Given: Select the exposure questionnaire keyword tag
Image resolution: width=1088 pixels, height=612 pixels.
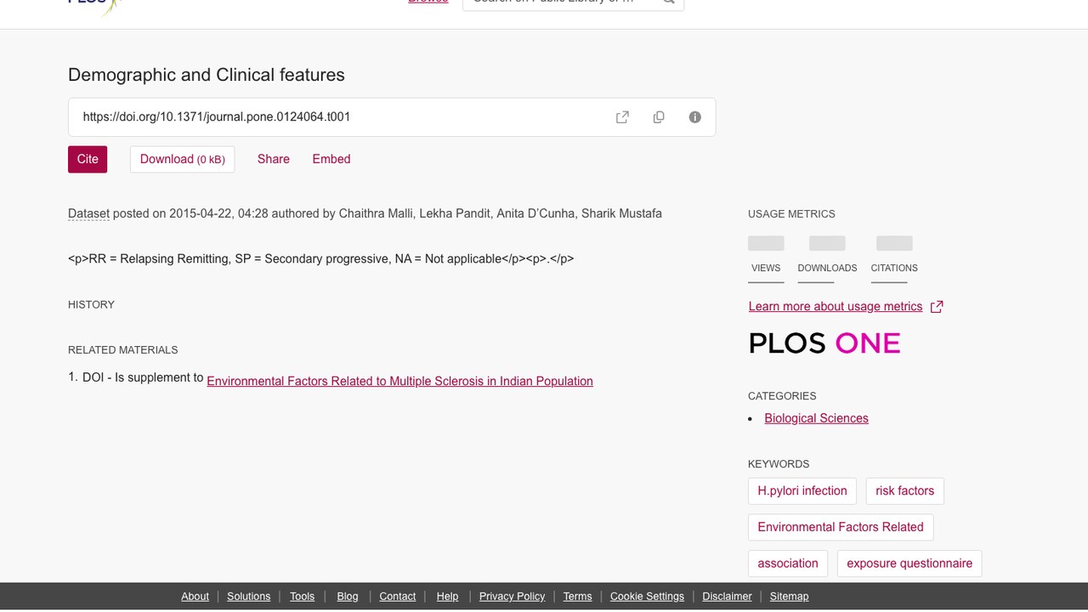Looking at the screenshot, I should pos(909,564).
